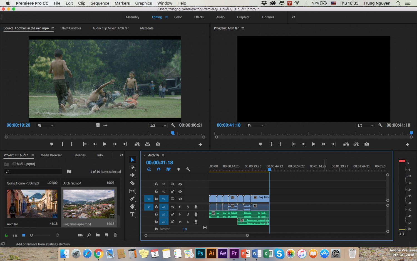Image resolution: width=417 pixels, height=261 pixels.
Task: Click Source monitor Mark In button
Action: coord(62,144)
